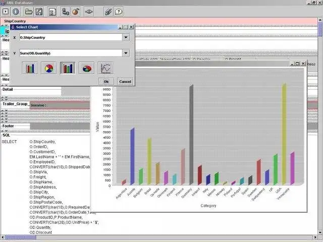Screen dimensions: 323x242
Task: Click the Brazil bar in the chart
Action: [x=149, y=161]
